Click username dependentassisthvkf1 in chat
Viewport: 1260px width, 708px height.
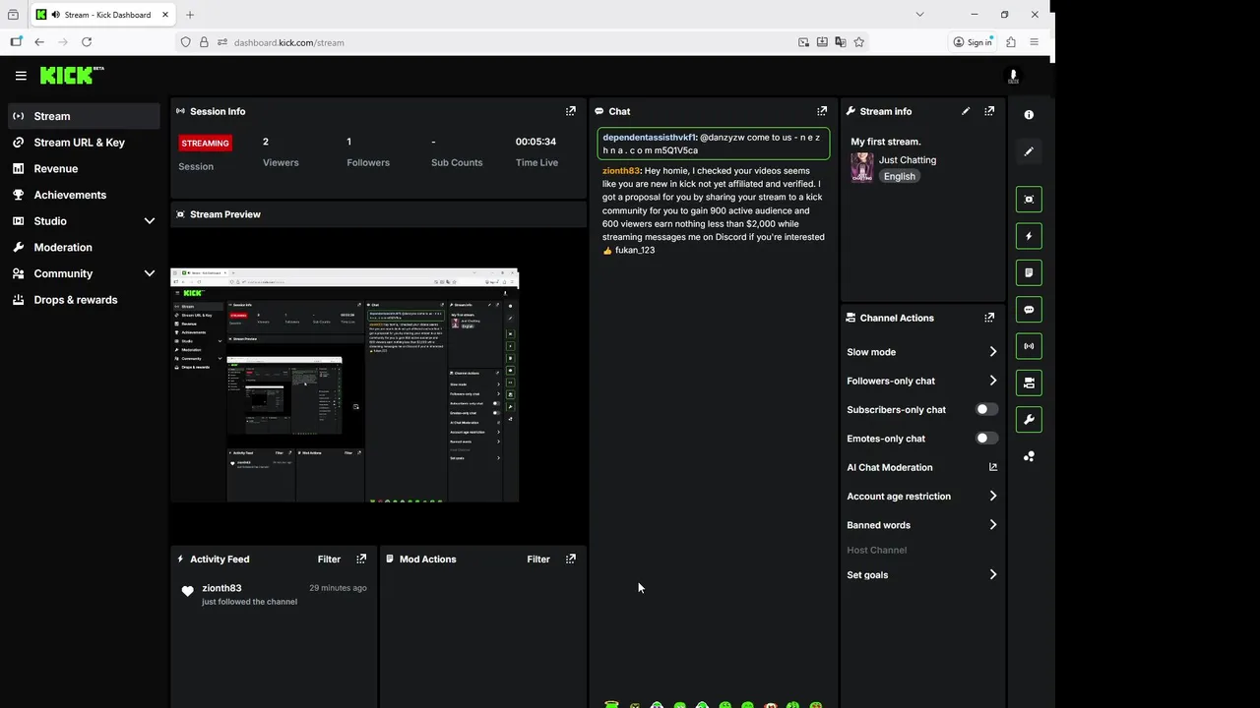[x=650, y=138]
